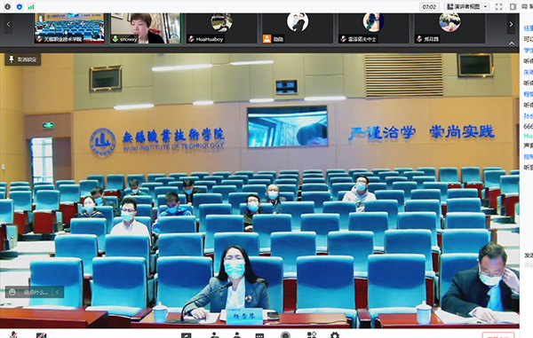Open the meeting info icon

7,6
